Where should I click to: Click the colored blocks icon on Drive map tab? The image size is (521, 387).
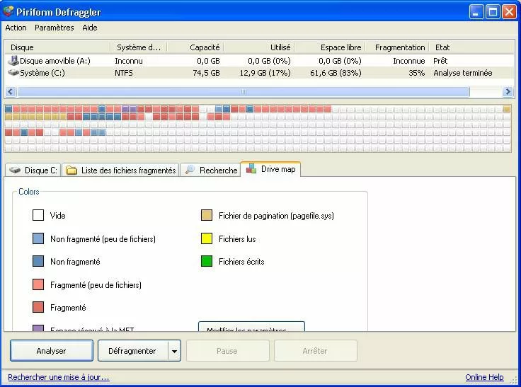point(251,169)
